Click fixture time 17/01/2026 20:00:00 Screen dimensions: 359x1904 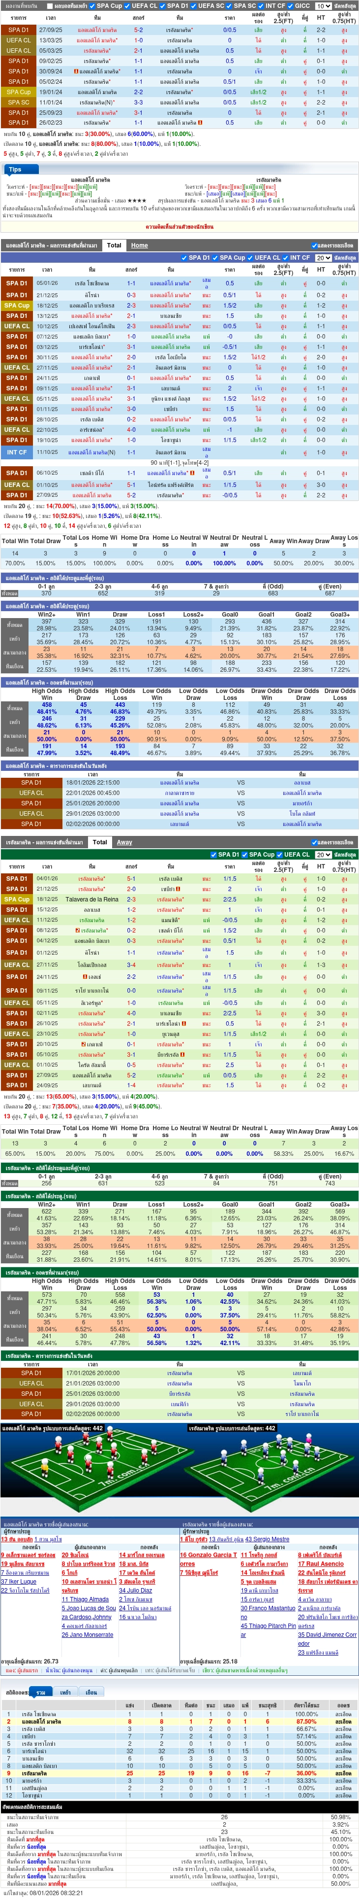tap(93, 1373)
